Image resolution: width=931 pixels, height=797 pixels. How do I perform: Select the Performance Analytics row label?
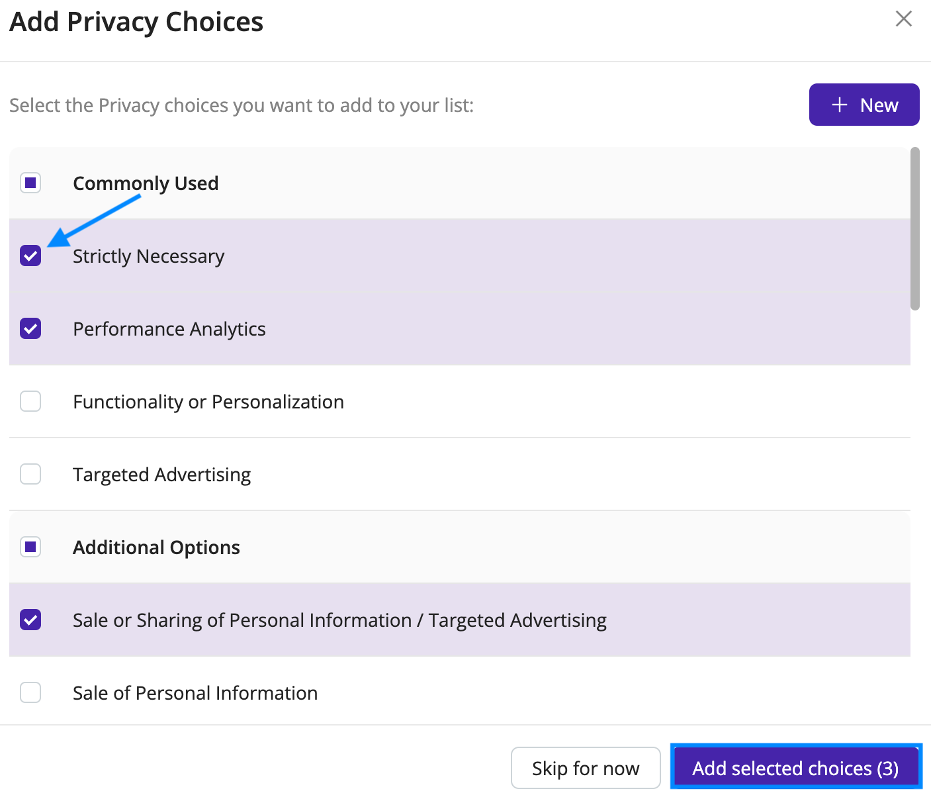(169, 329)
